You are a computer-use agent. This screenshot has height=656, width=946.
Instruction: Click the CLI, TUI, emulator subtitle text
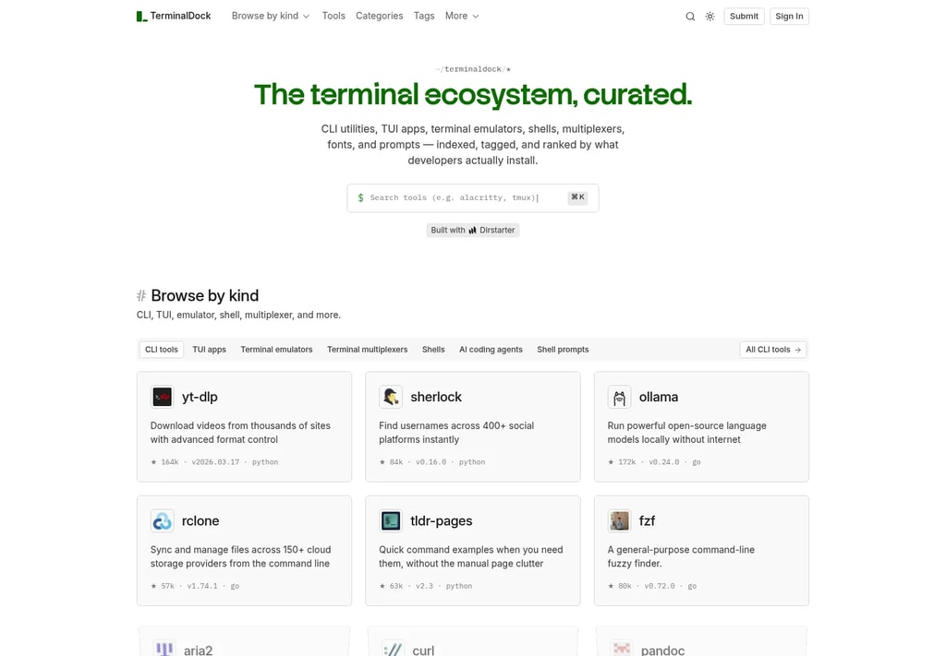point(238,315)
